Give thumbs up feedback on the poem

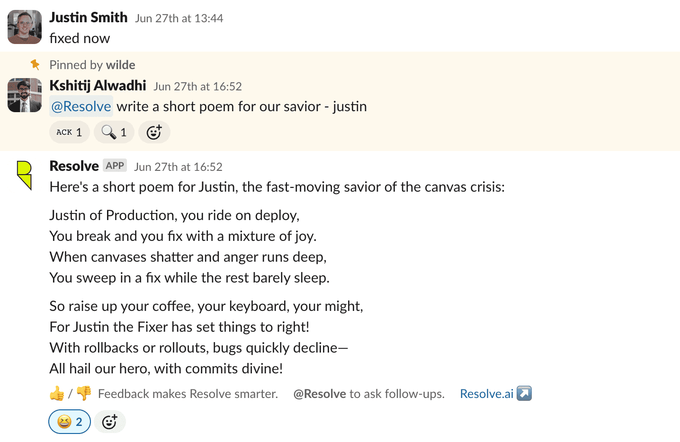pos(57,394)
